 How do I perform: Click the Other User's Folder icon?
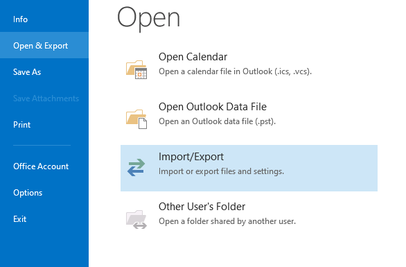136,219
